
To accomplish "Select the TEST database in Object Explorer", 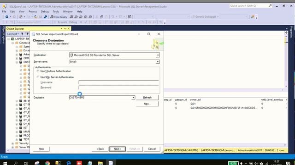I will (26, 139).
